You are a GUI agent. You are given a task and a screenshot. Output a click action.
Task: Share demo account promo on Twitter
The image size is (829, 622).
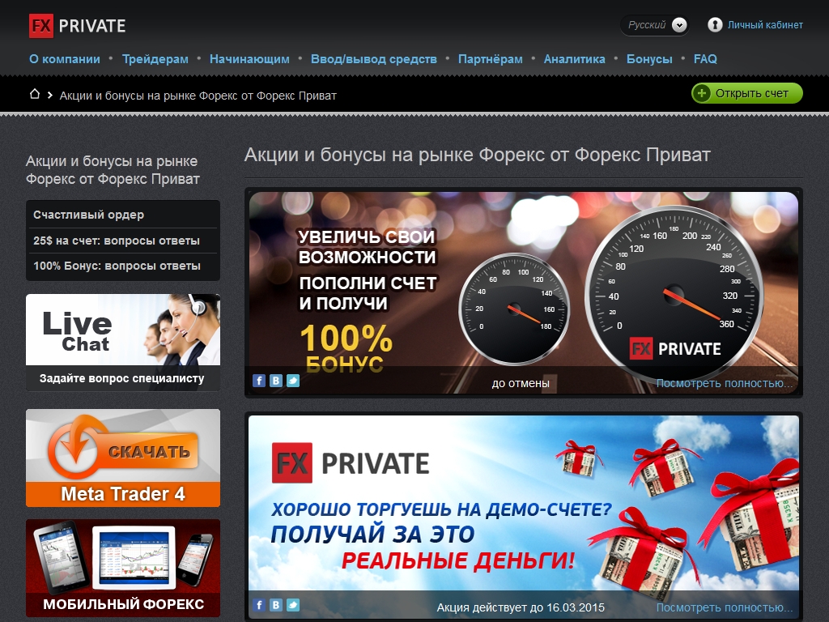pos(293,605)
